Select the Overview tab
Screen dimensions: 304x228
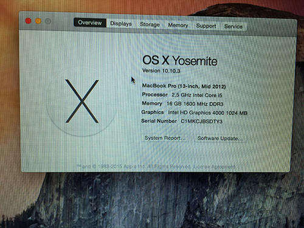[90, 22]
